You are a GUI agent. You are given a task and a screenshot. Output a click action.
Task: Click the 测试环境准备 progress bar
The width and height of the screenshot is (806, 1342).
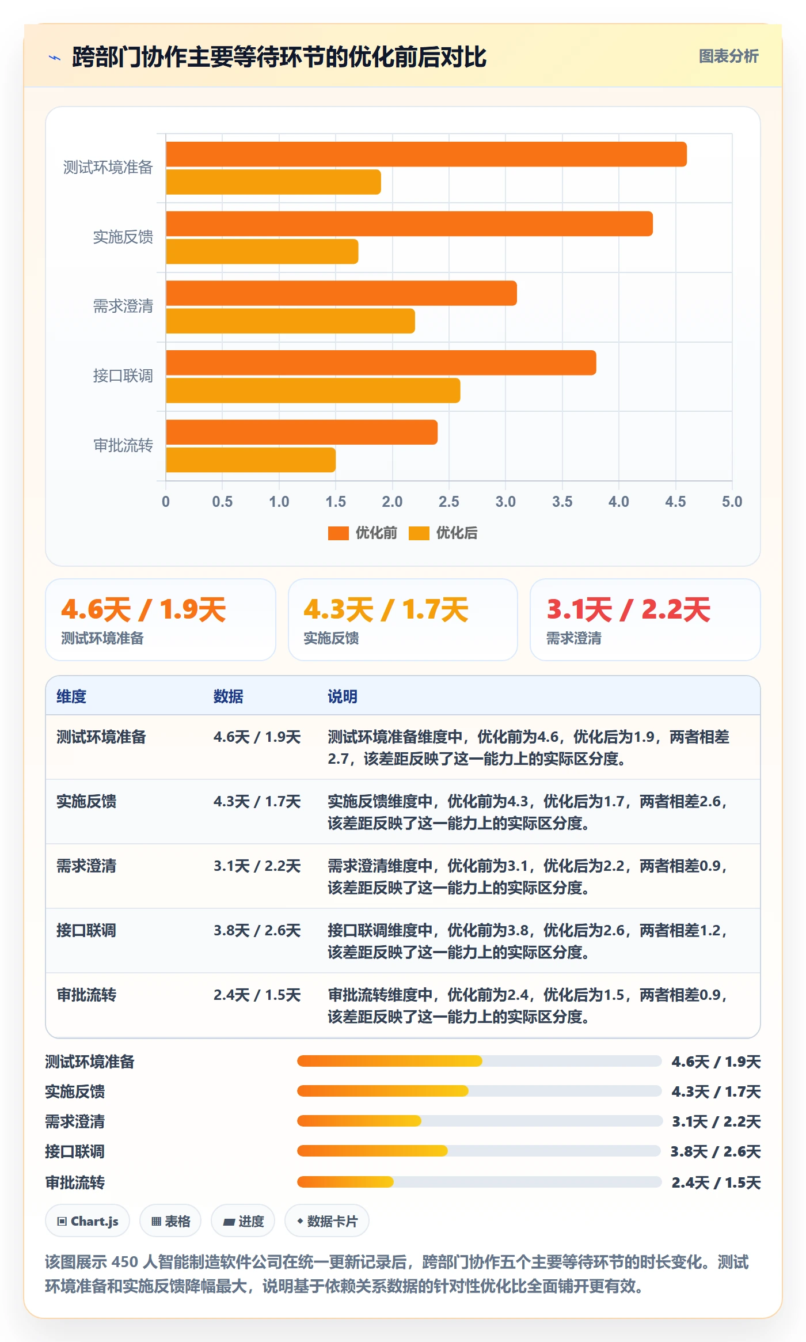[x=479, y=1061]
